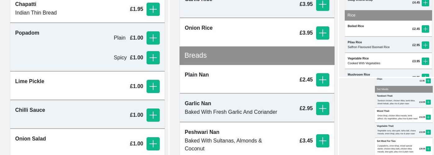434x155 pixels.
Task: Add Chapatti to the order
Action: pyautogui.click(x=153, y=9)
